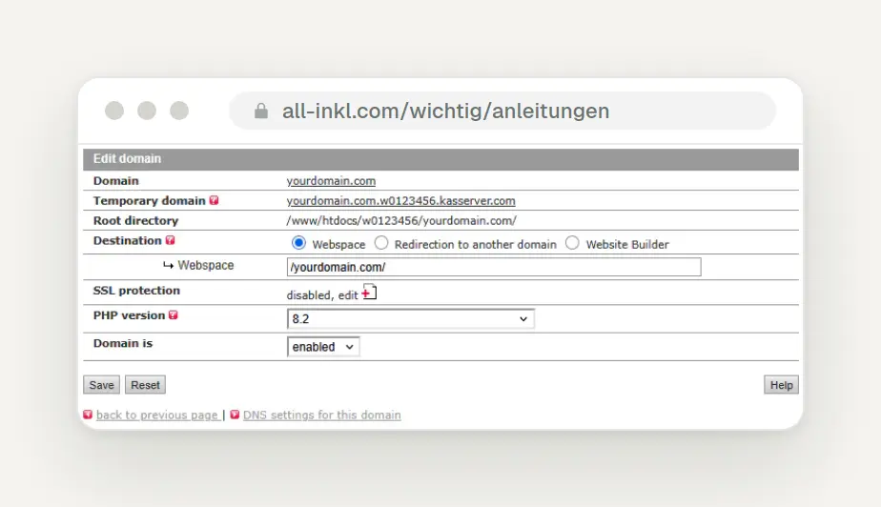Click the Help button
The image size is (881, 507).
pyautogui.click(x=781, y=385)
